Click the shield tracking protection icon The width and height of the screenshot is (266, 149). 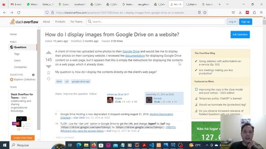click(x=47, y=12)
